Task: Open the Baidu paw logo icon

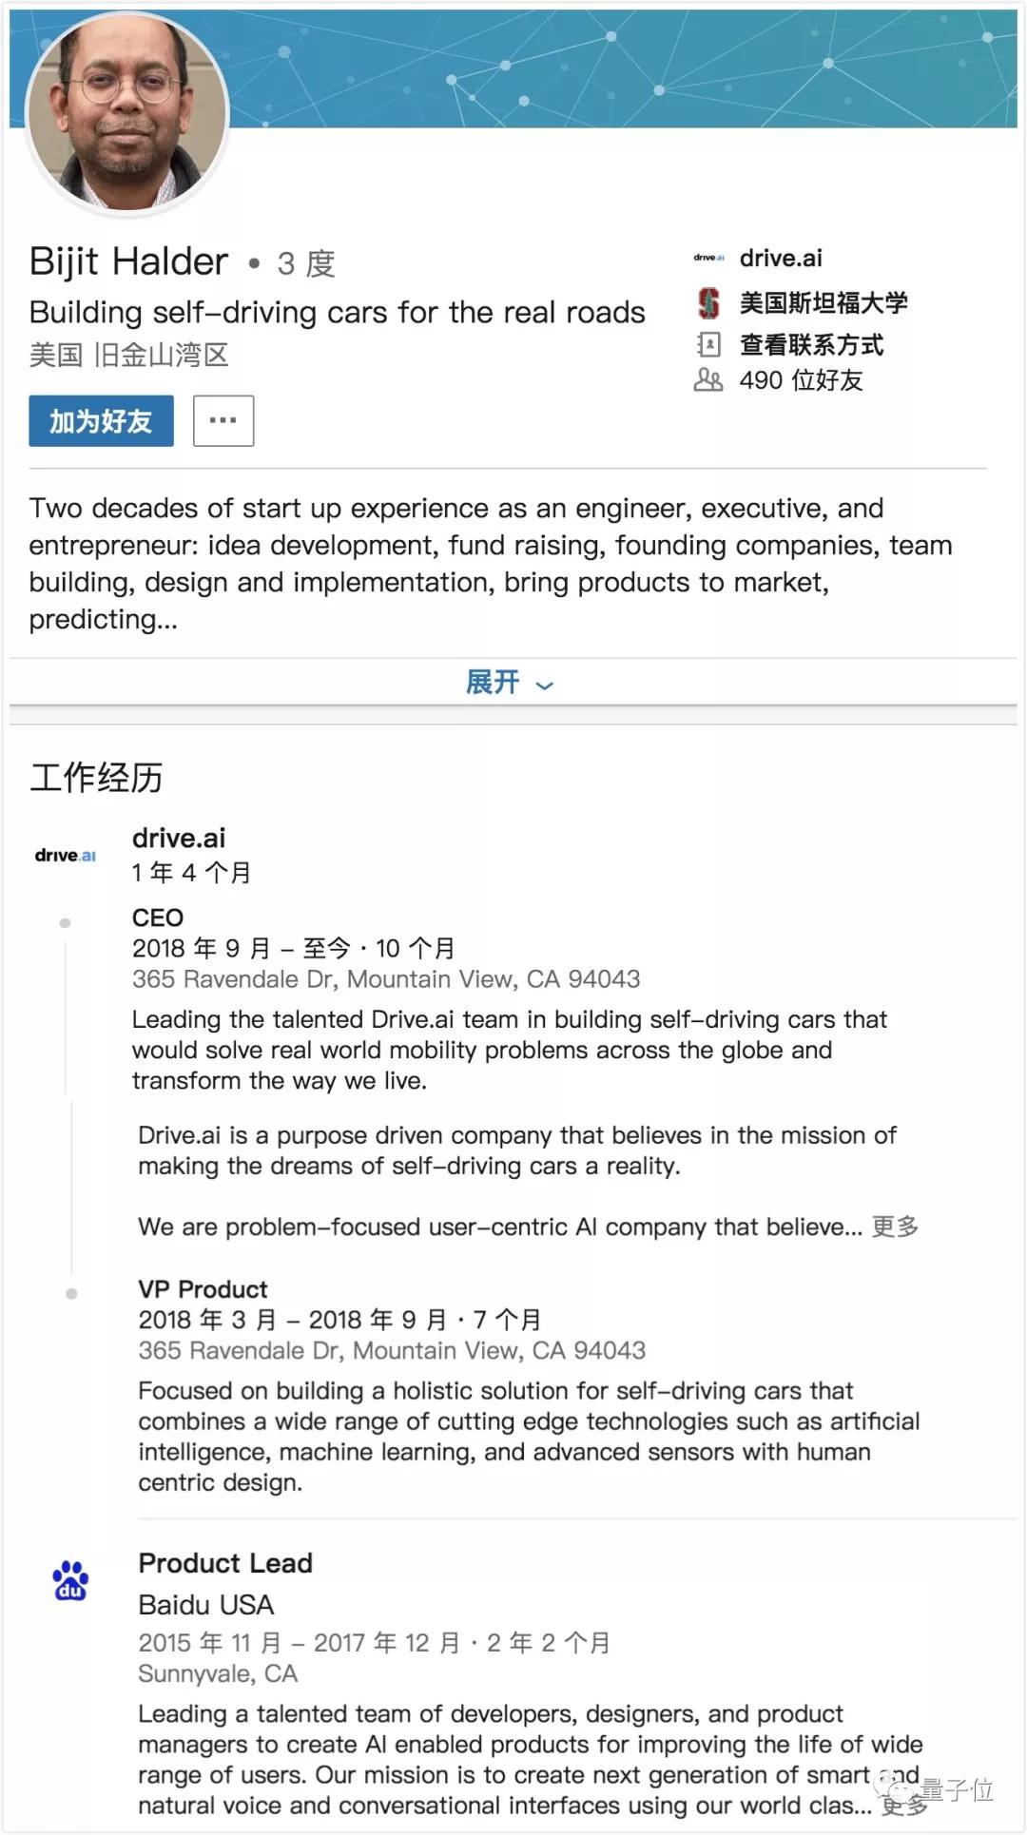Action: point(70,1580)
